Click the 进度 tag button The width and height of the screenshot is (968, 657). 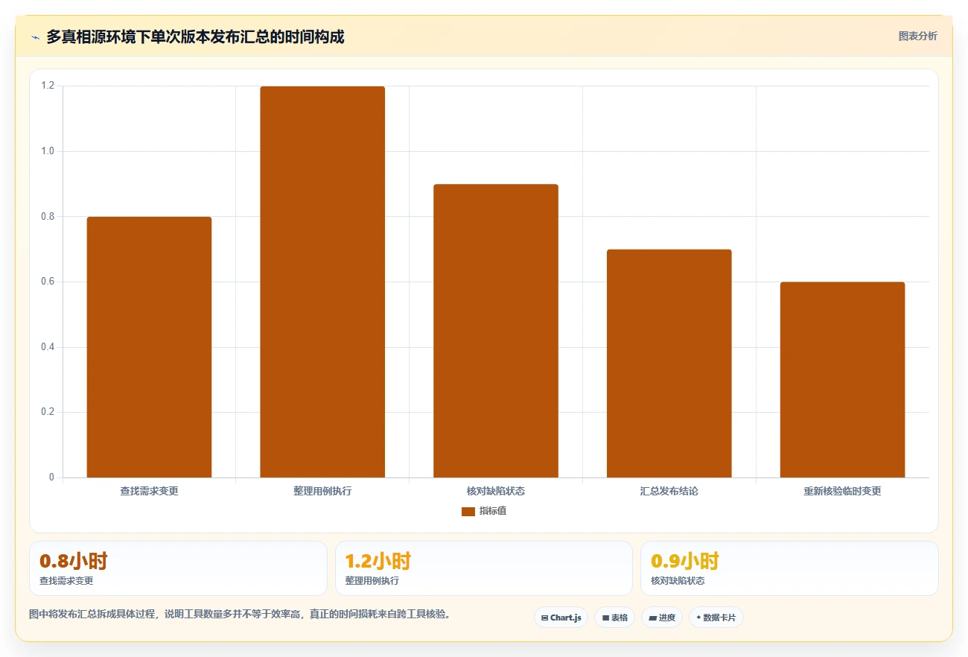[x=661, y=618]
